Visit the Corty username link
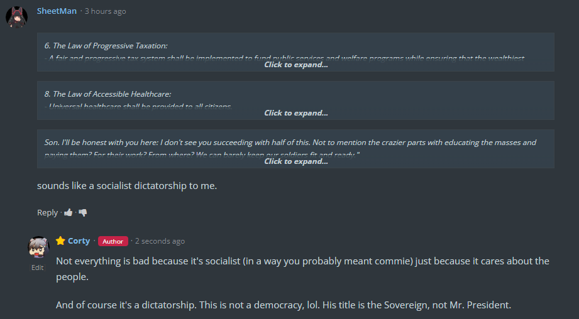The height and width of the screenshot is (319, 579). pos(79,241)
